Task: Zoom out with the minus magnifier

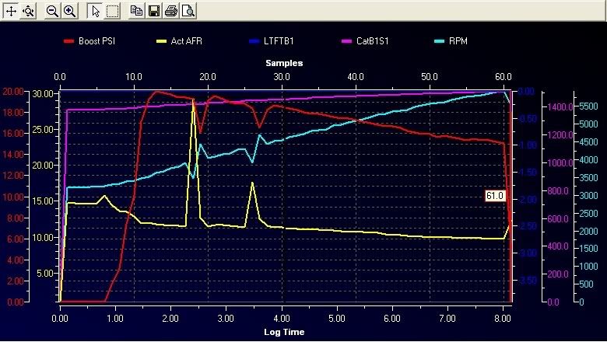Action: (52, 11)
